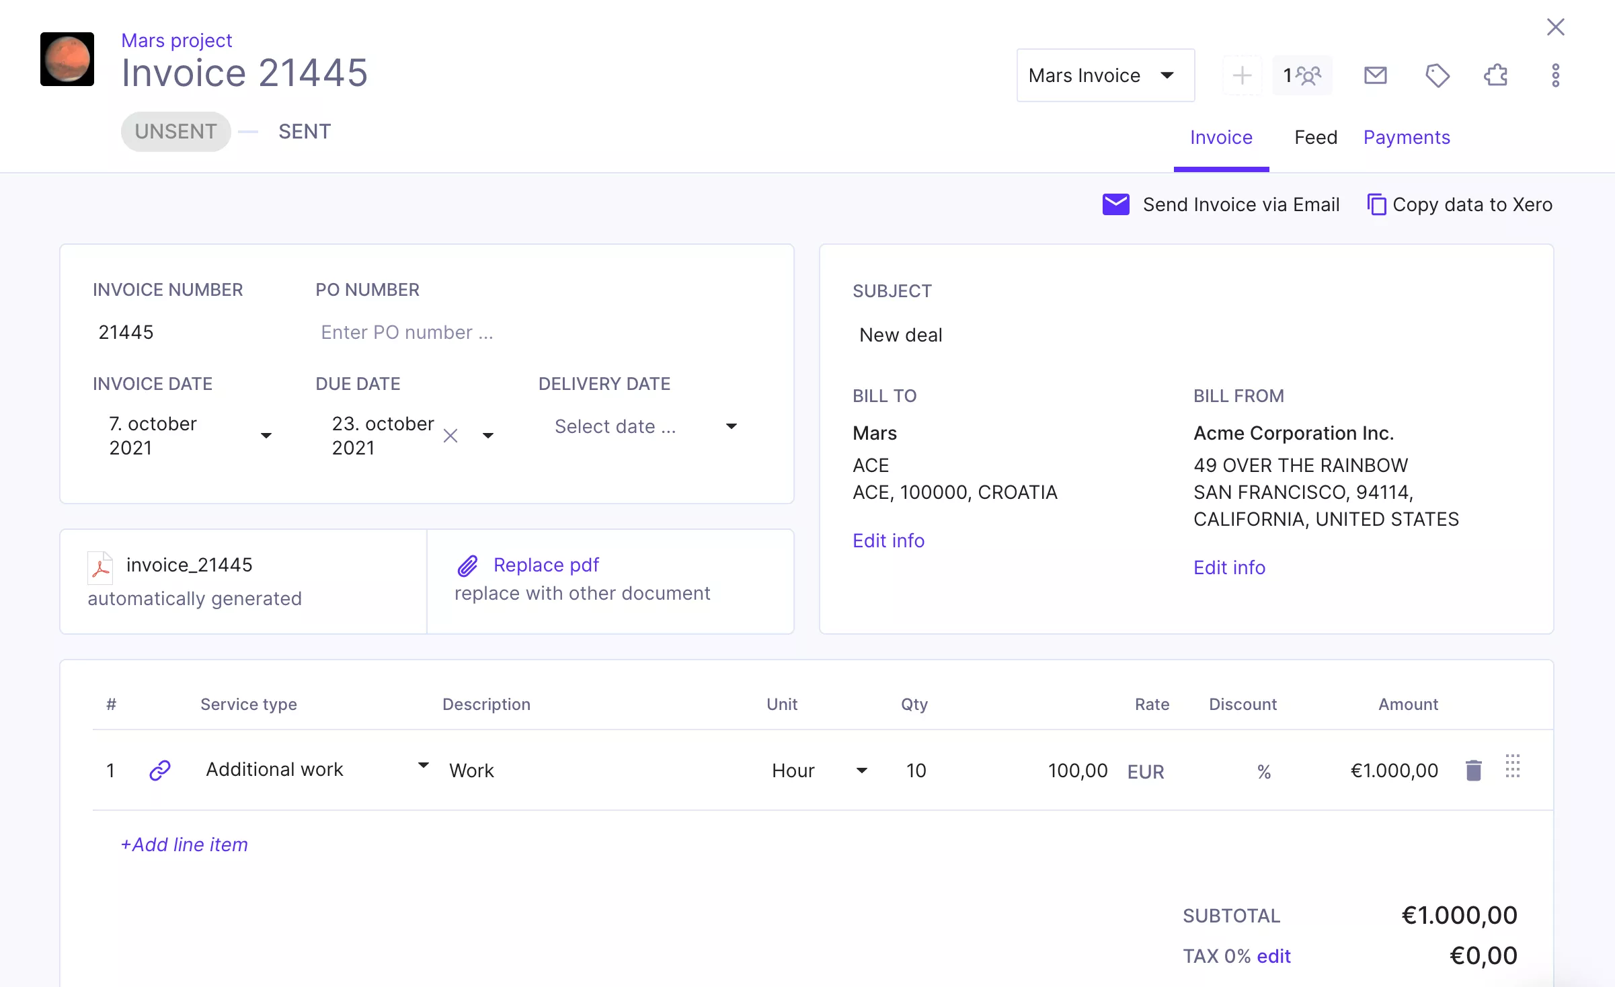Open the Additional work service type dropdown
This screenshot has height=987, width=1615.
[317, 769]
